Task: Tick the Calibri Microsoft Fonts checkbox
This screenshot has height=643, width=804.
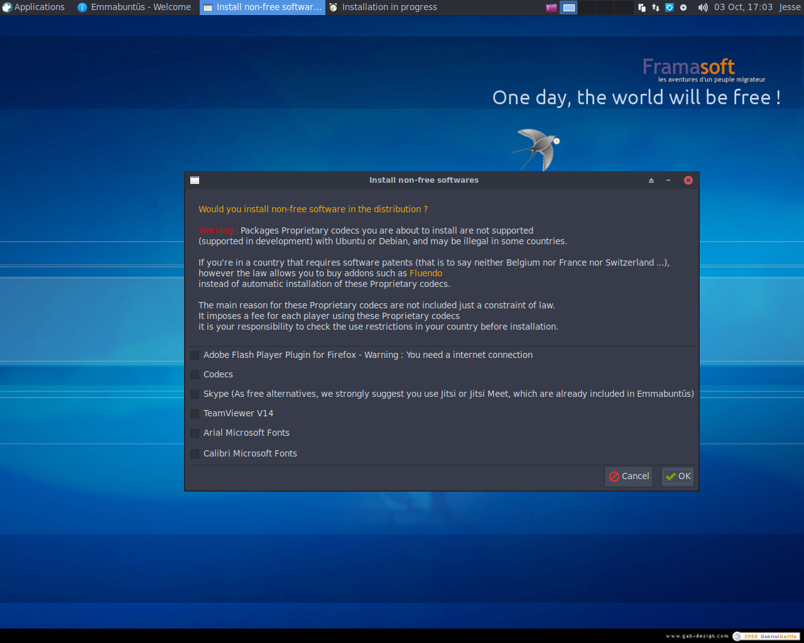Action: click(x=195, y=453)
